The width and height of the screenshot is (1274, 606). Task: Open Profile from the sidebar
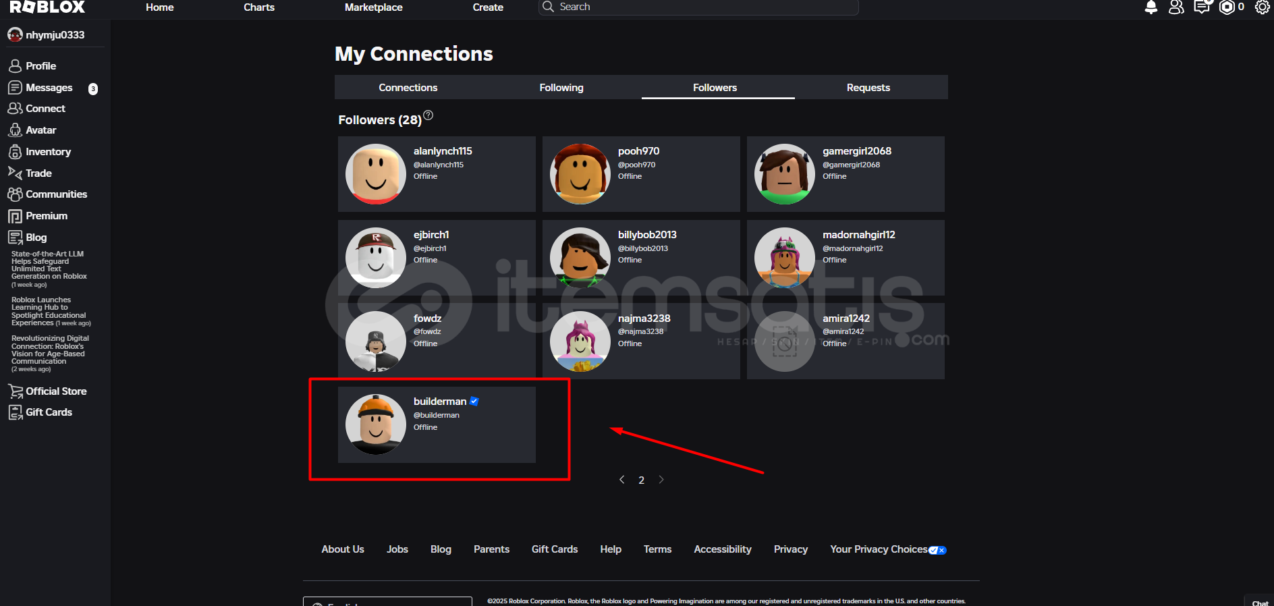tap(40, 66)
